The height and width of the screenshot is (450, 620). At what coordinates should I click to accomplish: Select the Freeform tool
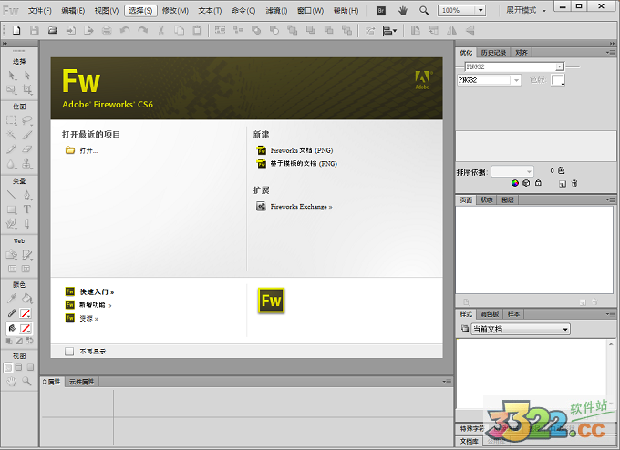(x=12, y=224)
